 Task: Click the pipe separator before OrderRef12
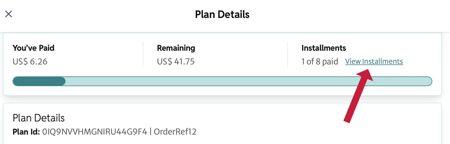(x=150, y=132)
